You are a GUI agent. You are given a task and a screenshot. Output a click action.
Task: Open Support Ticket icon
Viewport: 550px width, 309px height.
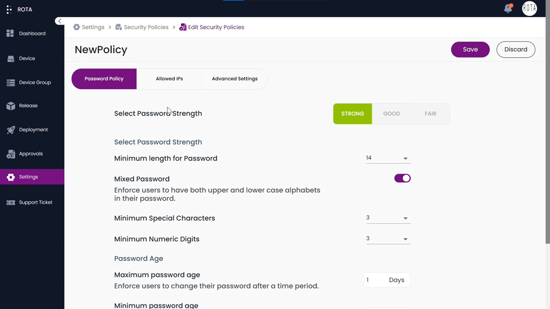pos(11,203)
